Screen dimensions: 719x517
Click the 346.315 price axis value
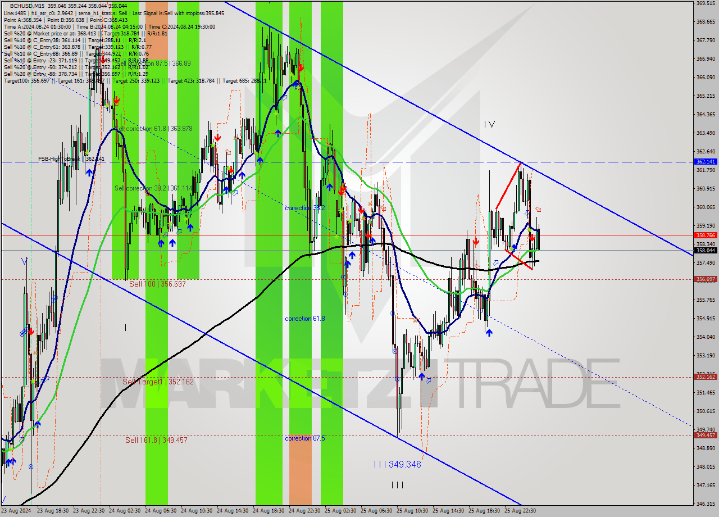point(706,504)
